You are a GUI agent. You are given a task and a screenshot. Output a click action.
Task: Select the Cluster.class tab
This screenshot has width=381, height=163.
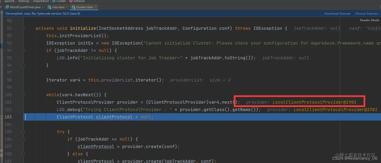(84, 7)
